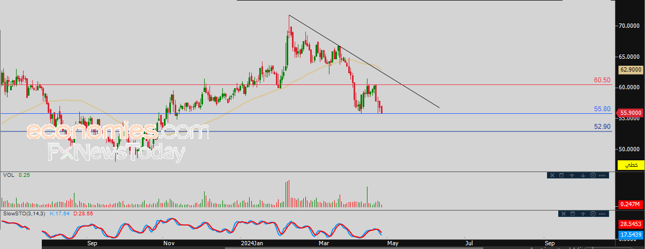Screen dimensions: 645x249
Task: Click the May date axis label
Action: point(393,244)
